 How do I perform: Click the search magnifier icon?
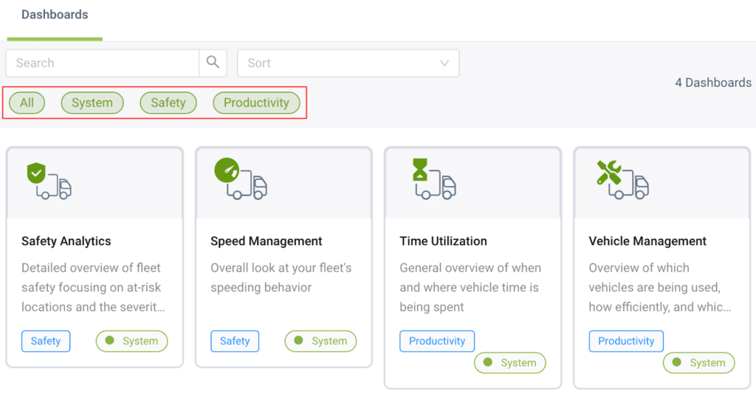click(x=213, y=63)
